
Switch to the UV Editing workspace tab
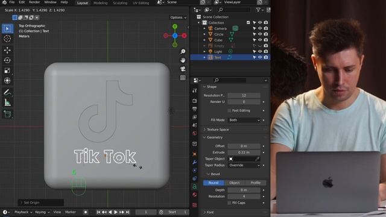point(141,3)
